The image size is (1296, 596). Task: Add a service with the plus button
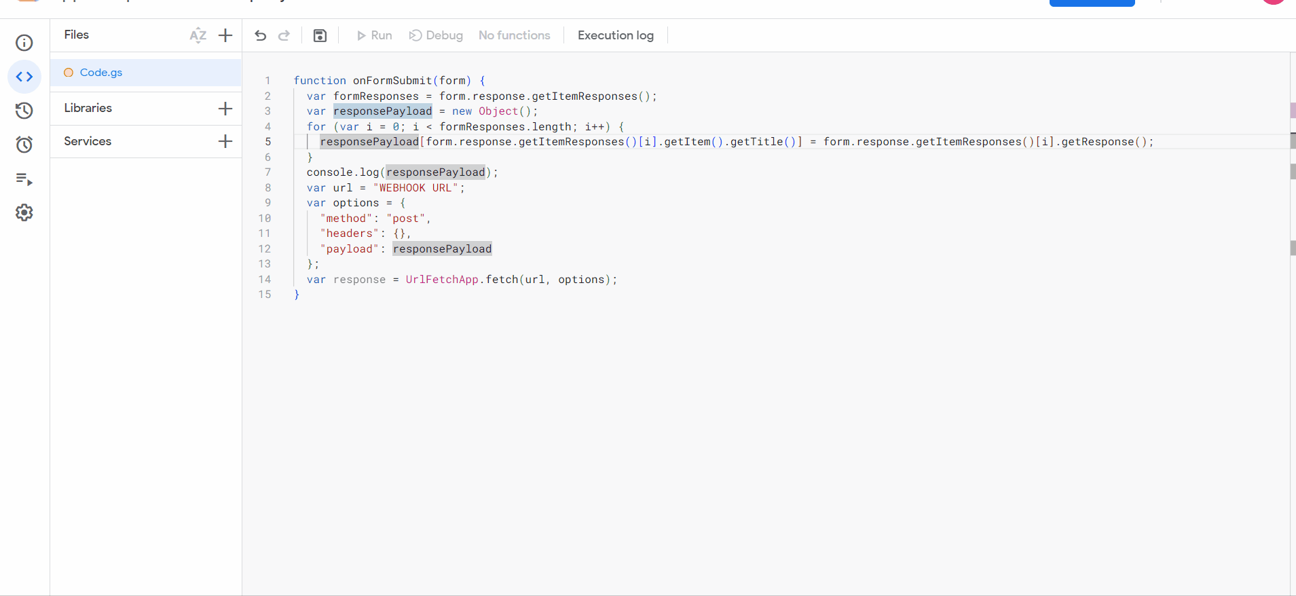(225, 141)
